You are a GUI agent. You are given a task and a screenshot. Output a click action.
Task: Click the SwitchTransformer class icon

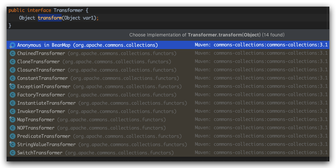click(13, 153)
